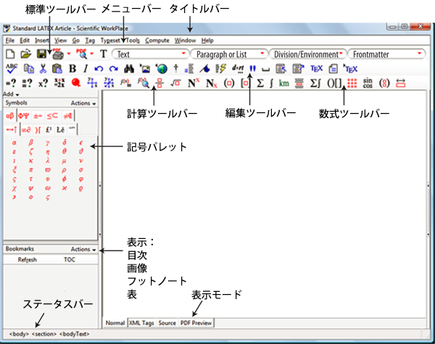
Task: Insert a math name with the sin cos icon
Action: (x=368, y=83)
